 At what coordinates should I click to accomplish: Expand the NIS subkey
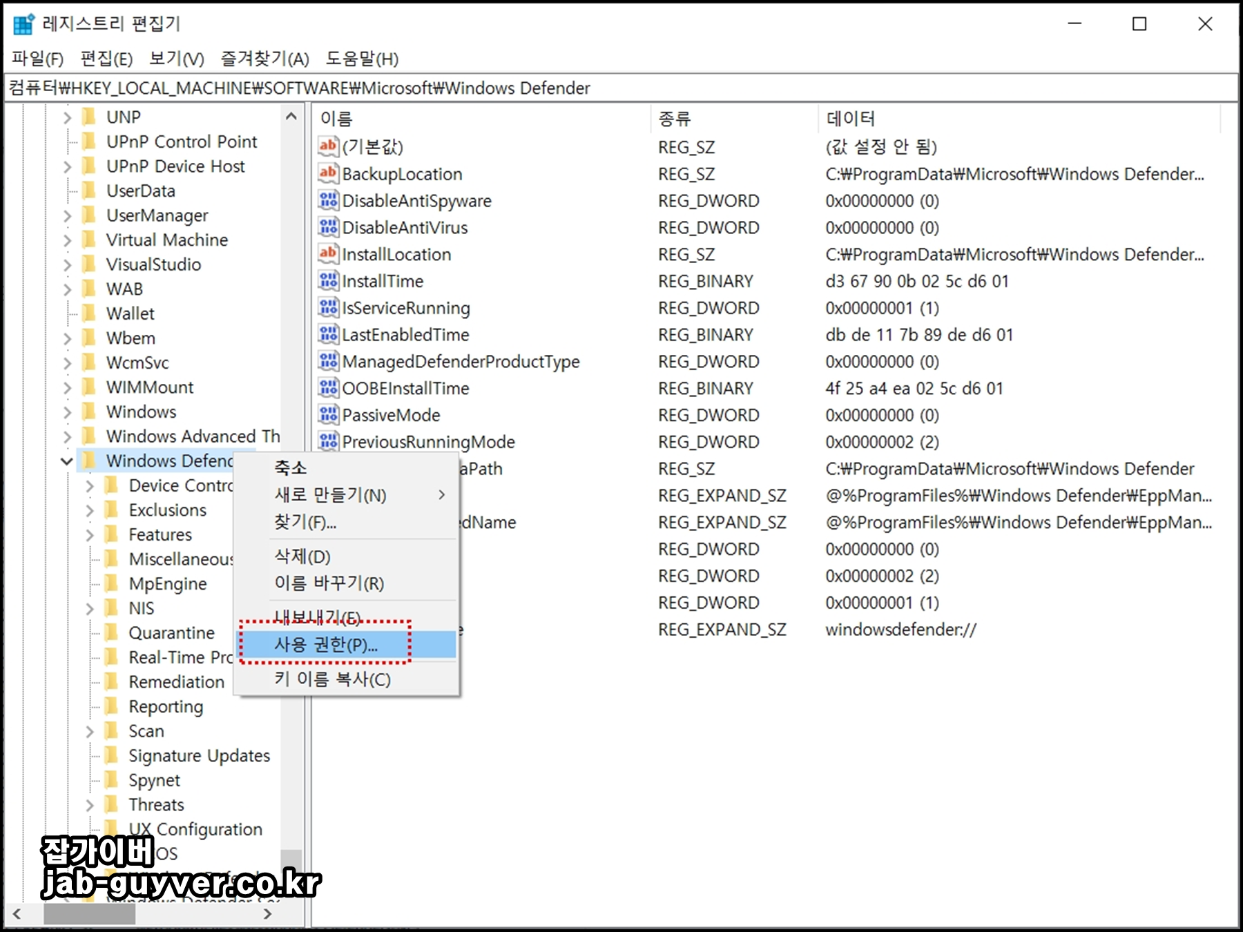(x=90, y=608)
